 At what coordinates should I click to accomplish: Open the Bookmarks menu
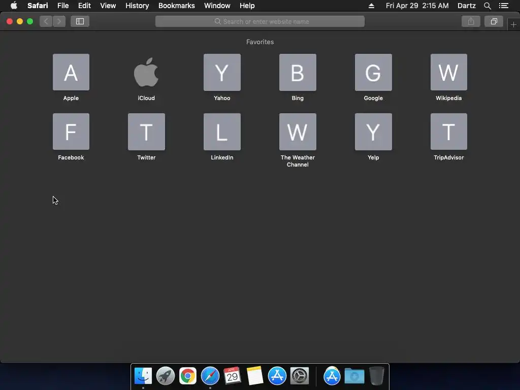[176, 6]
